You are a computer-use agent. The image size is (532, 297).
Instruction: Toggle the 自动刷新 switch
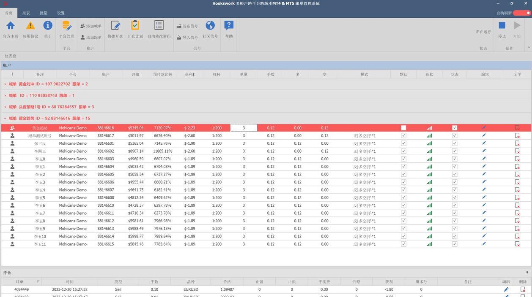click(x=522, y=13)
